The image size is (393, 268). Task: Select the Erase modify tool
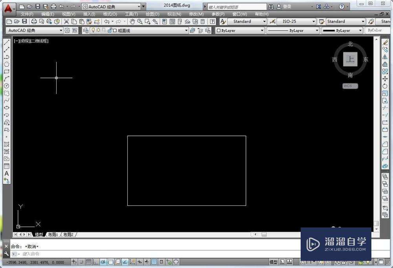click(385, 43)
